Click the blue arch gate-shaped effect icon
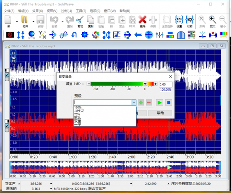This screenshot has height=193, width=231. tap(181, 35)
